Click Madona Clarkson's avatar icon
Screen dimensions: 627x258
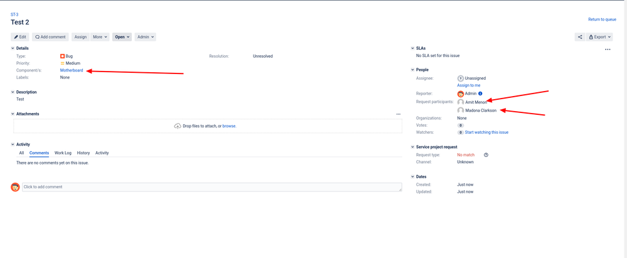(x=461, y=110)
